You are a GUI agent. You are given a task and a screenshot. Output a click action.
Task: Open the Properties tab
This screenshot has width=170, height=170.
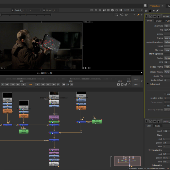[x=154, y=6]
